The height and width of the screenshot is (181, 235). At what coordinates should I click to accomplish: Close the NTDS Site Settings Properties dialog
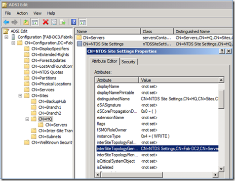[229, 51]
